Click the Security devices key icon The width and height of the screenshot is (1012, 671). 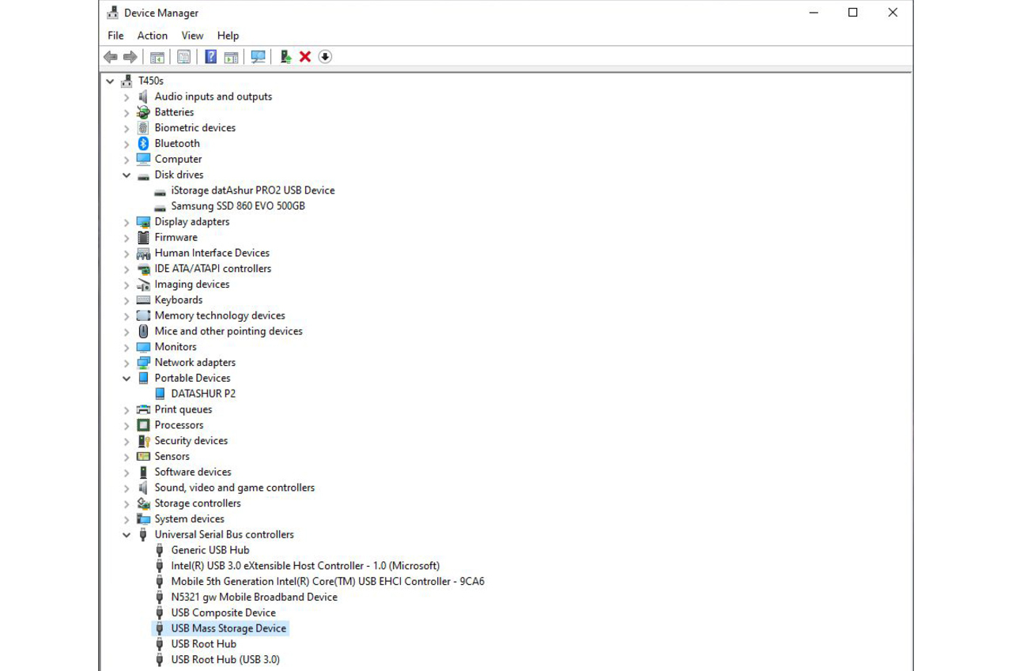point(143,441)
